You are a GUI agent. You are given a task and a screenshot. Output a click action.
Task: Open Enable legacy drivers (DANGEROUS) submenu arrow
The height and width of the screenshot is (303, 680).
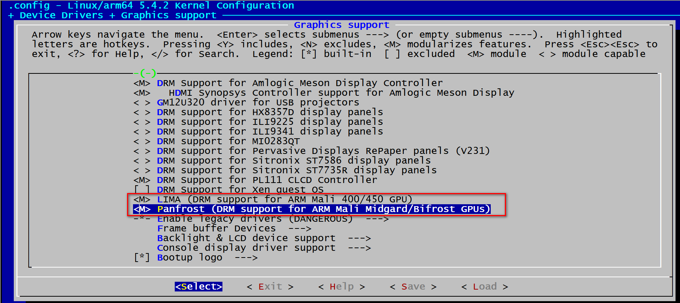point(377,219)
